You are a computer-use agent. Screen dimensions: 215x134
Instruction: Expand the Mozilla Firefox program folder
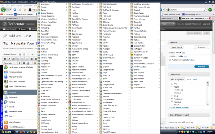(52, 120)
